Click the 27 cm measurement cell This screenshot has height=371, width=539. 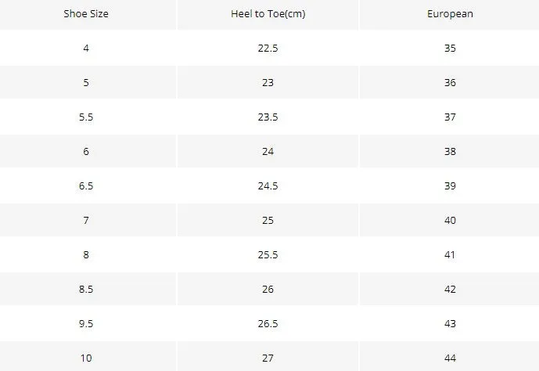tap(268, 357)
